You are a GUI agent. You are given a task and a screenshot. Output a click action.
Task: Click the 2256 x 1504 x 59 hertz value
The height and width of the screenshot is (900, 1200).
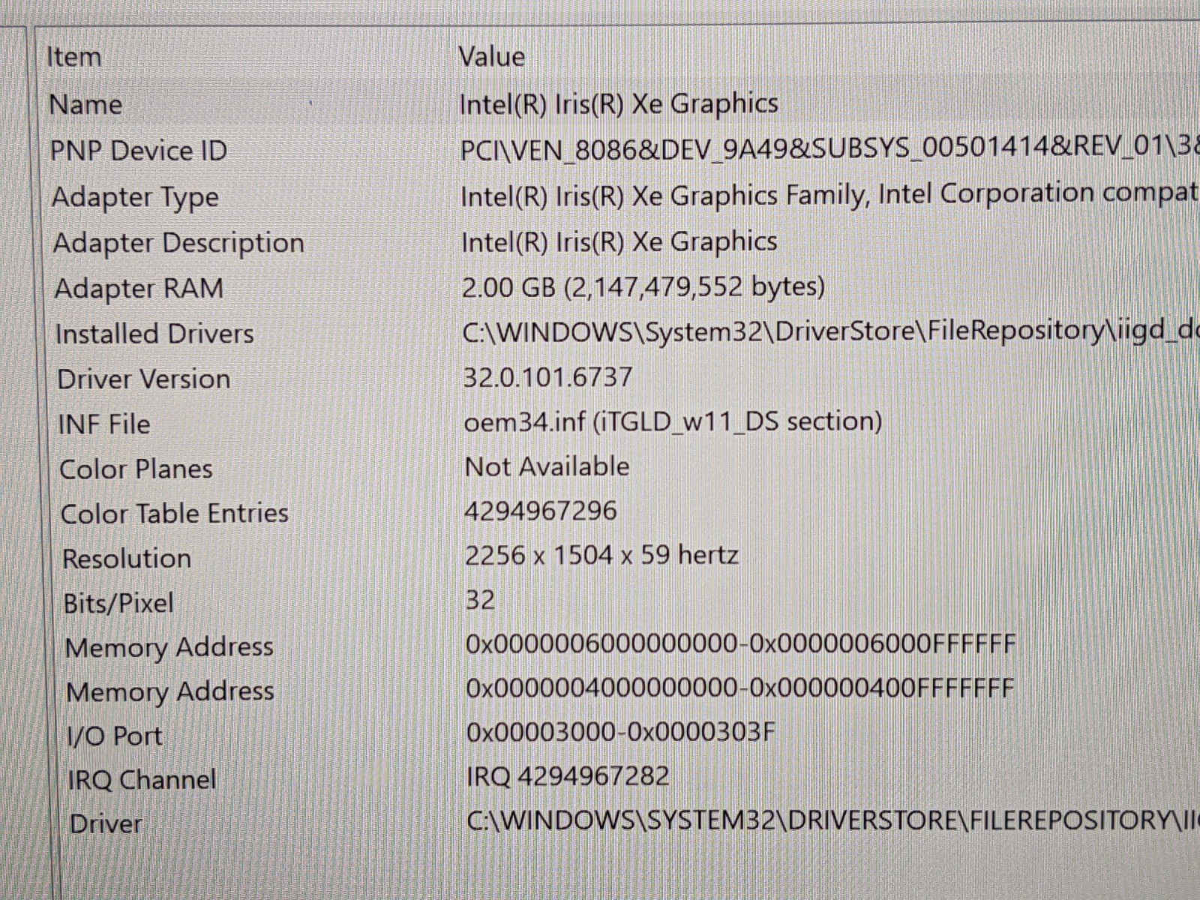(x=601, y=556)
